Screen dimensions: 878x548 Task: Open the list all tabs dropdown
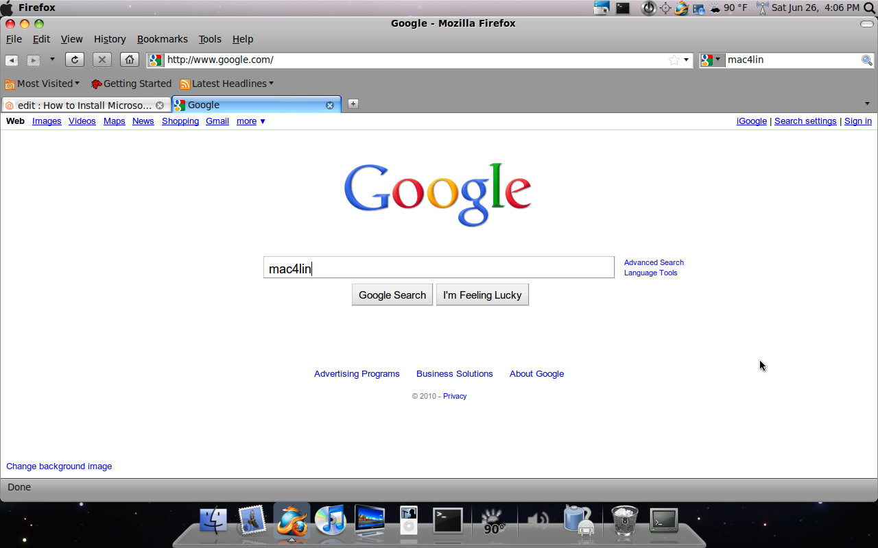click(x=867, y=104)
